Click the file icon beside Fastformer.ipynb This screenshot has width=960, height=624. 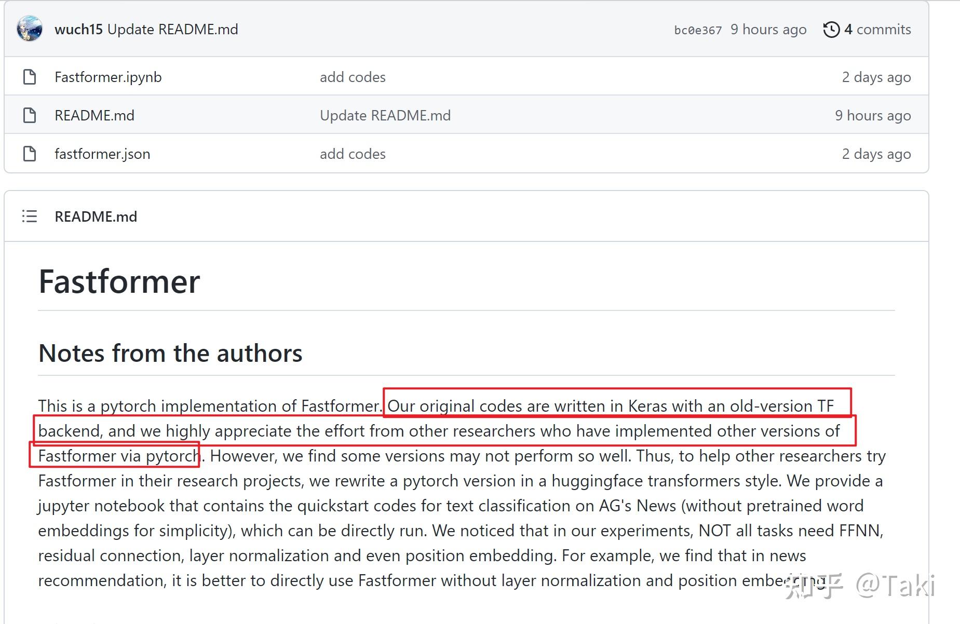point(30,77)
